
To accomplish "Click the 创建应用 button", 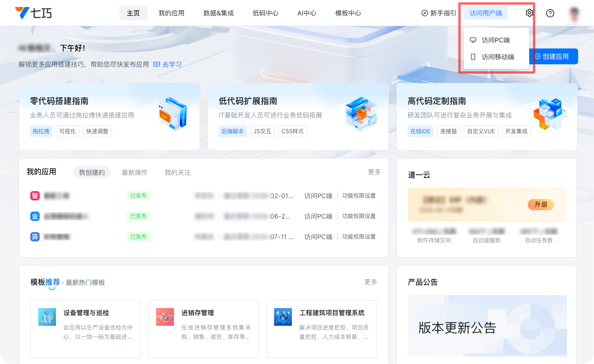I will click(554, 56).
